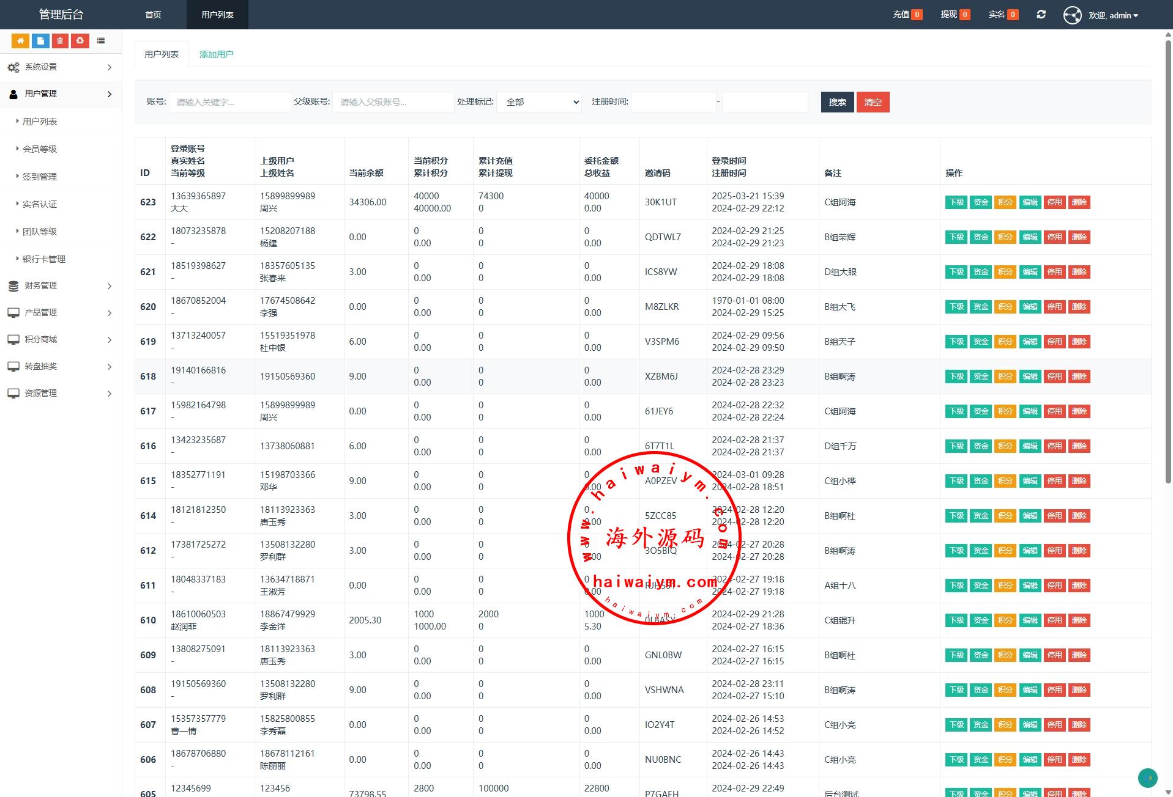Expand the 系统设置 sidebar section
1173x797 pixels.
(x=60, y=67)
